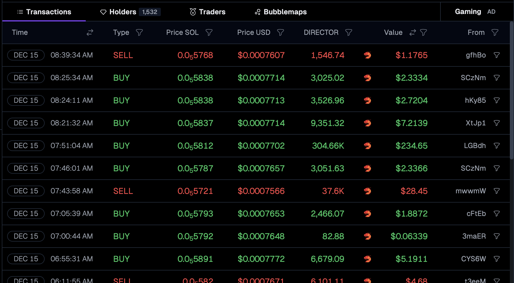Image resolution: width=514 pixels, height=283 pixels.
Task: Click the Value column filter funnel
Action: pyautogui.click(x=423, y=32)
